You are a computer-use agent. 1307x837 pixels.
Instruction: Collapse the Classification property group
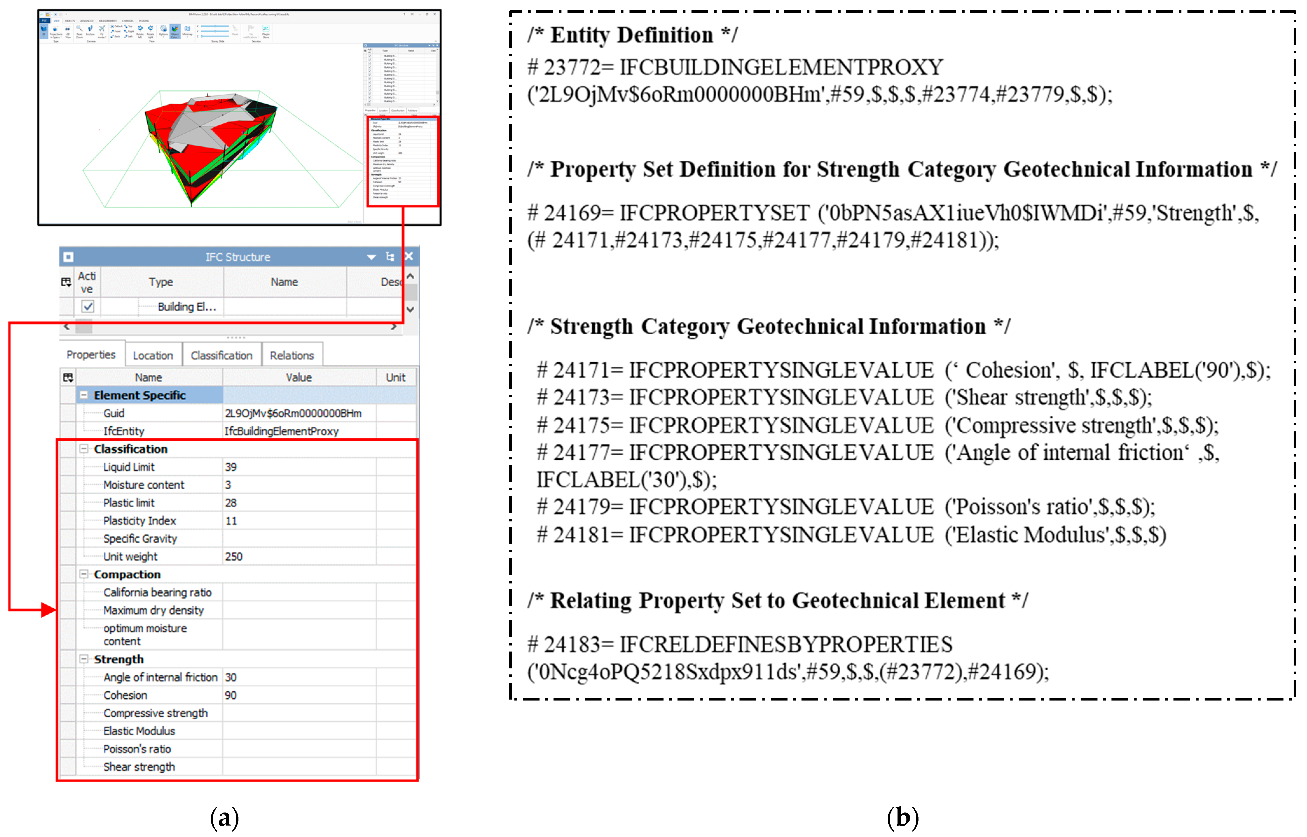[x=84, y=449]
